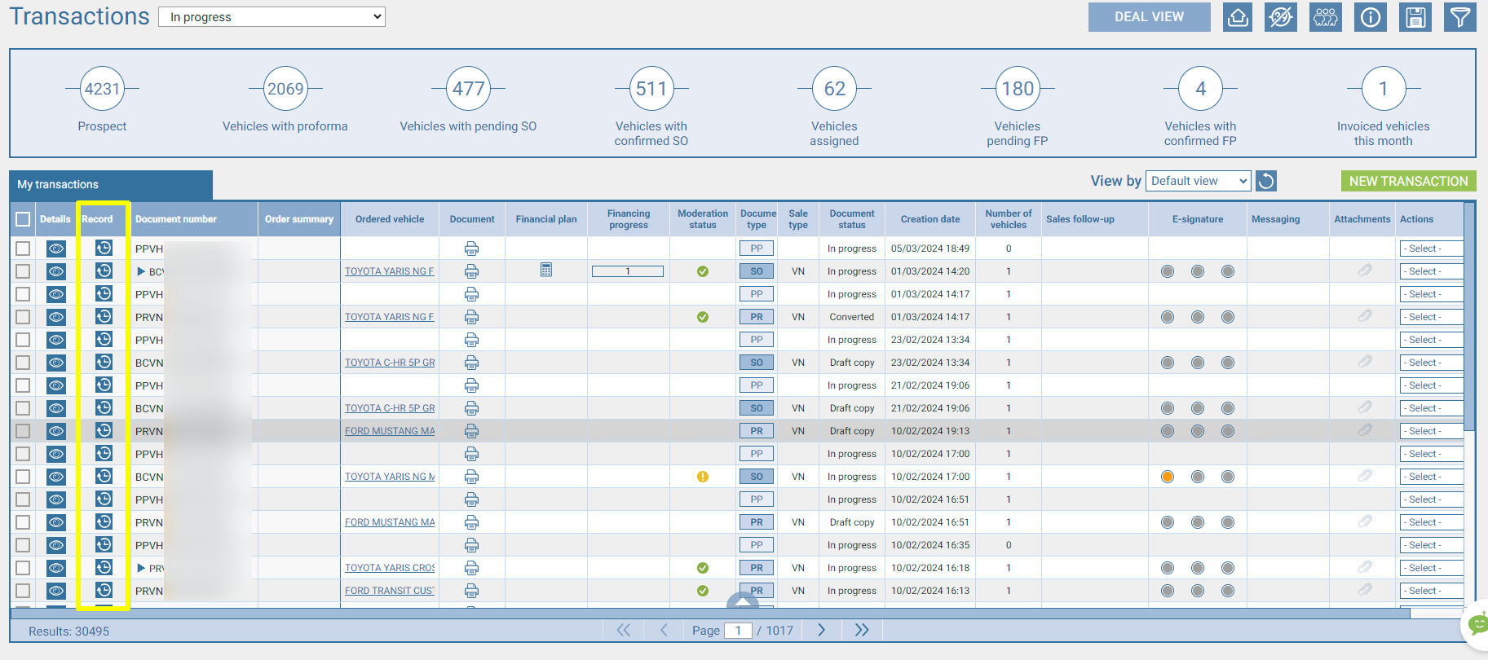Open financial plan calculator icon
Viewport: 1488px width, 660px height.
click(x=546, y=270)
